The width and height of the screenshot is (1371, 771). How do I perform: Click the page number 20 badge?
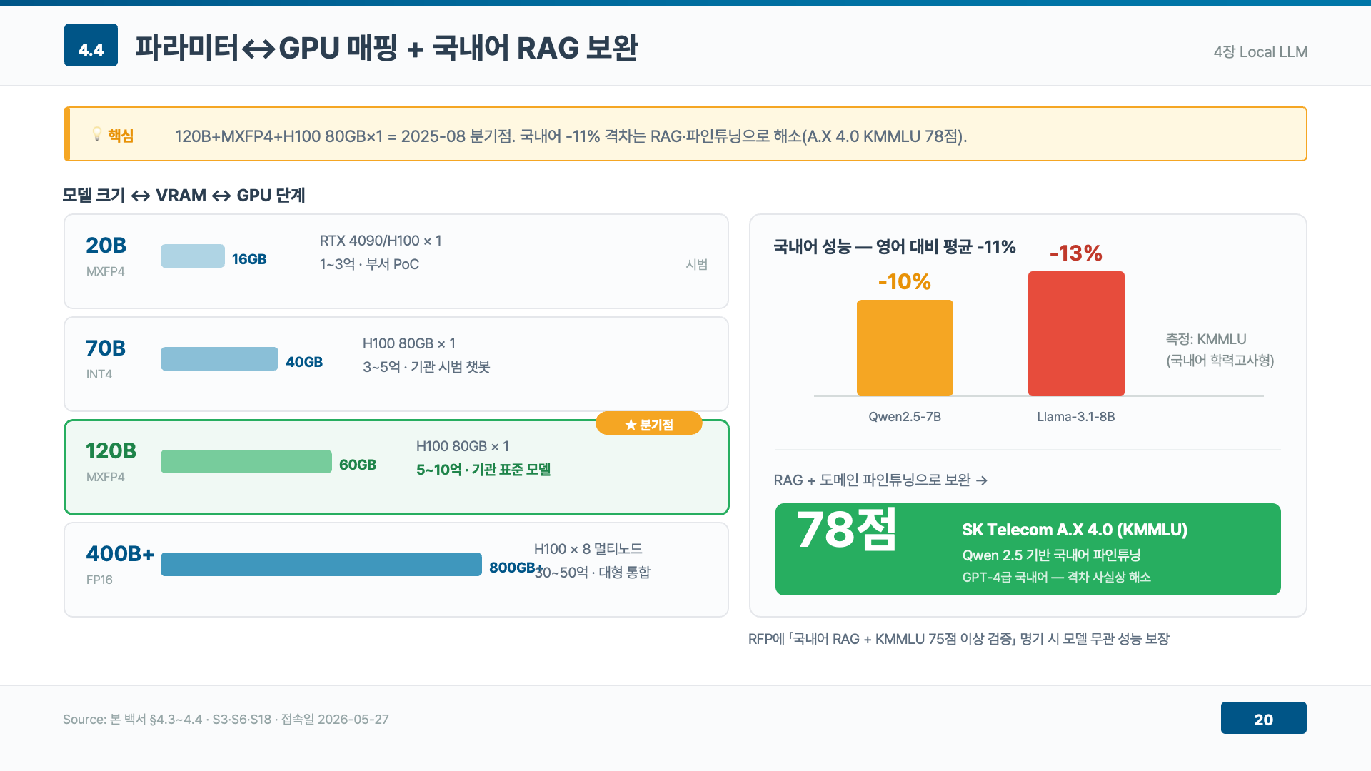1263,717
